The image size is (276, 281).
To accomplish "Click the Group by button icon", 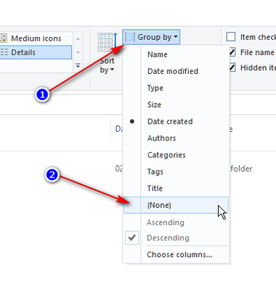I will pos(130,37).
